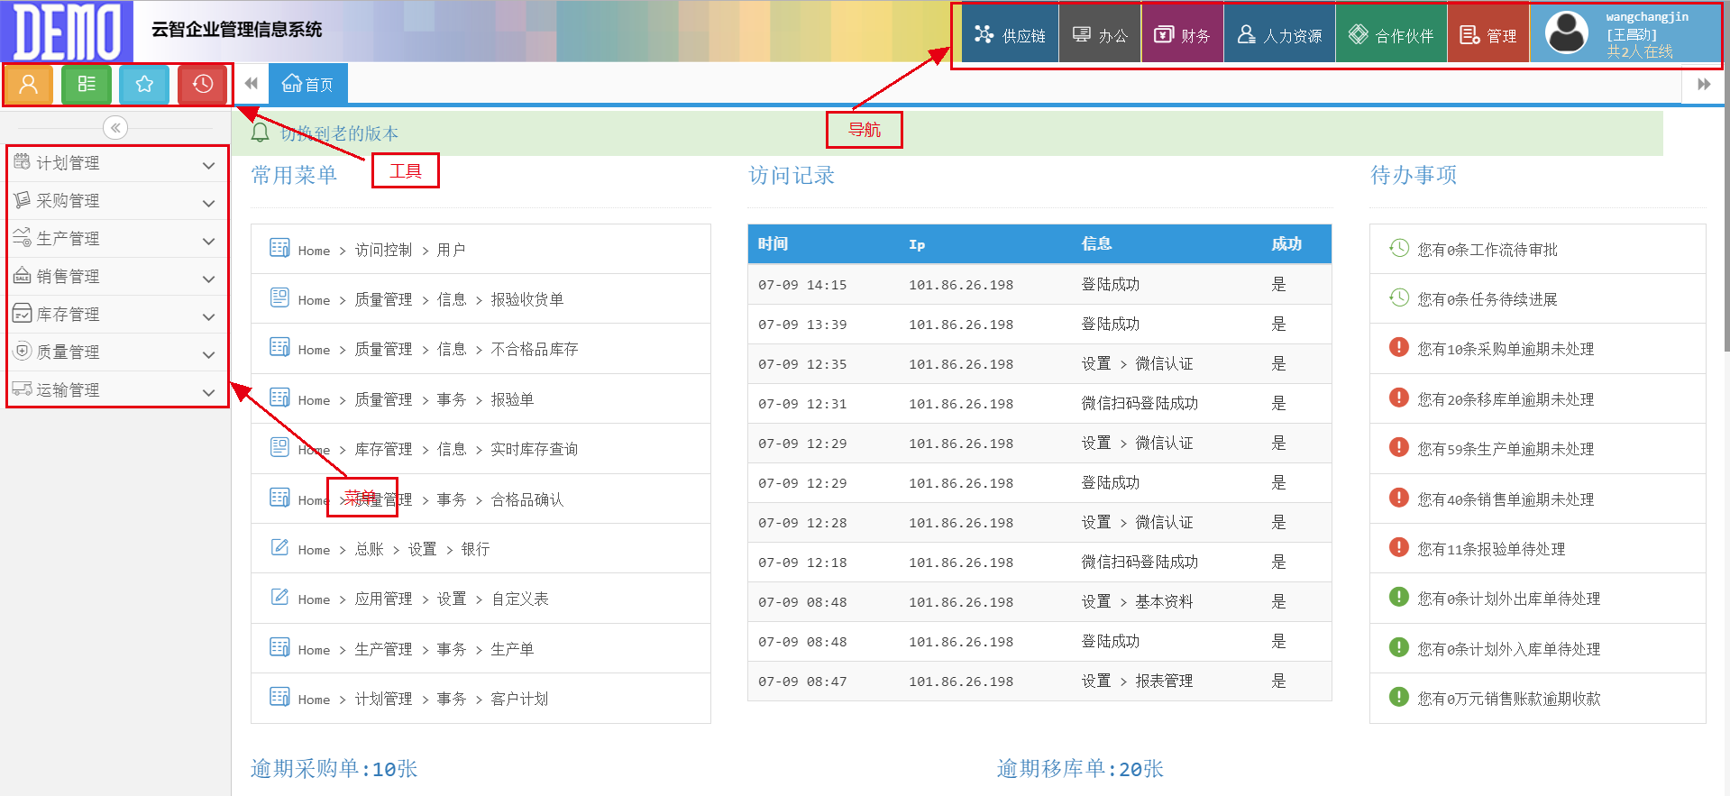
Task: Expand 运输管理 chevron in sidebar
Action: 208,392
